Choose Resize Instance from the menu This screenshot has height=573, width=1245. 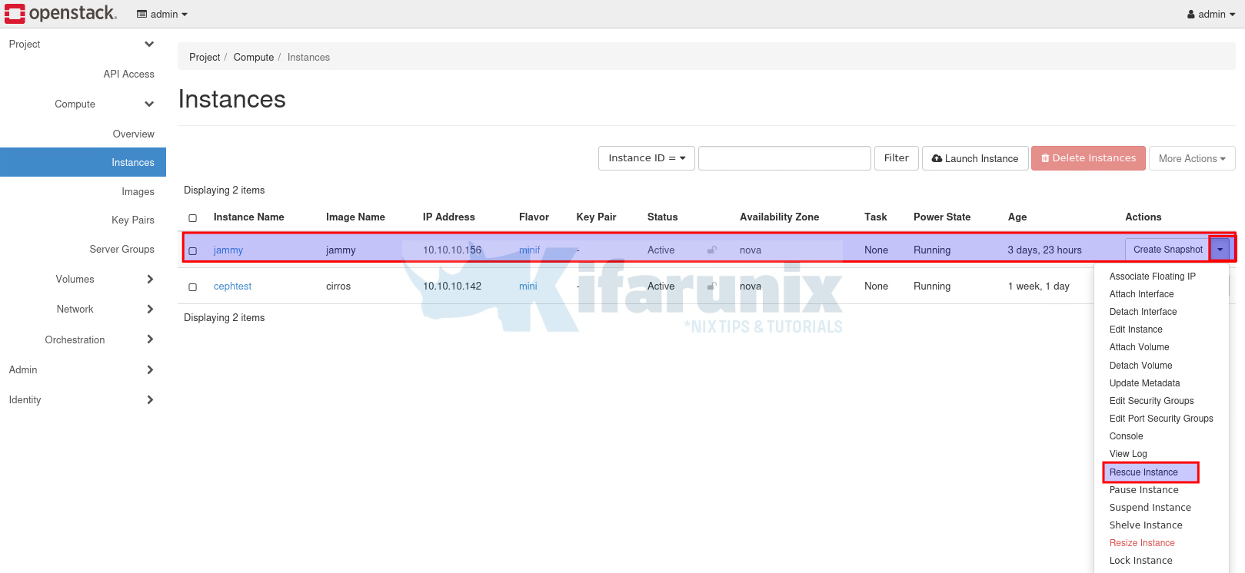(x=1142, y=543)
